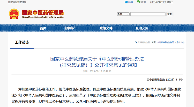Select 政策文件 in the navigation bar
Image resolution: width=194 pixels, height=107 pixels.
[x=106, y=28]
